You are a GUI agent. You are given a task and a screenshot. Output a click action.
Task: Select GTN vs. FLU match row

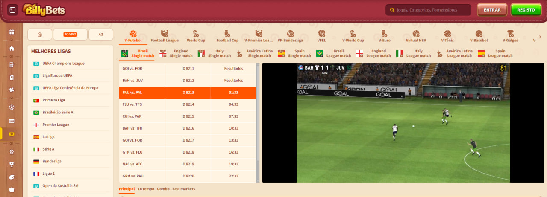pyautogui.click(x=188, y=152)
